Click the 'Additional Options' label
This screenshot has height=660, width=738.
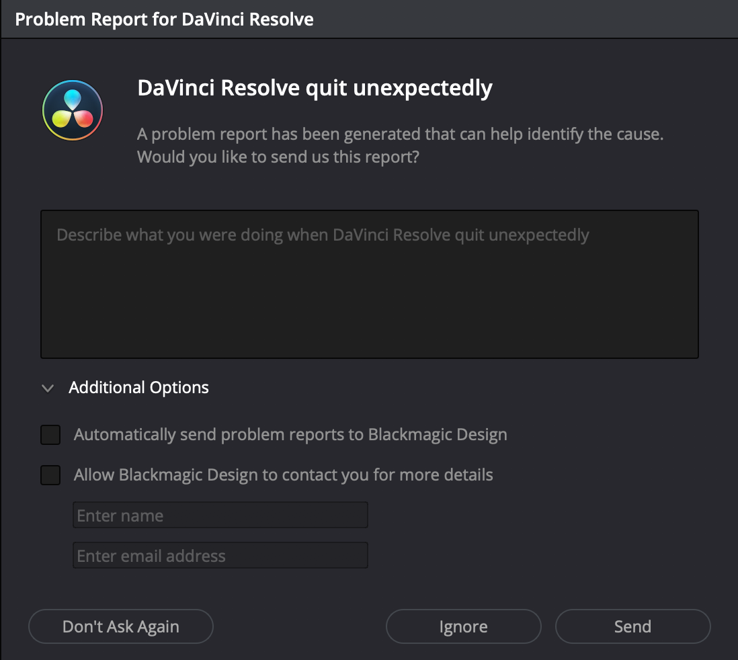coord(139,387)
